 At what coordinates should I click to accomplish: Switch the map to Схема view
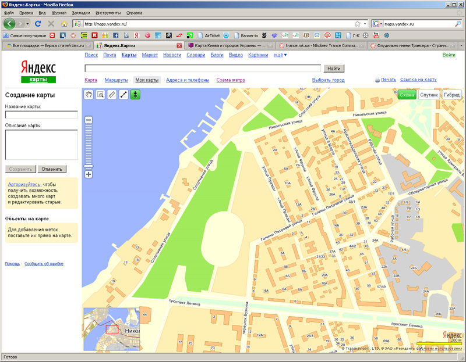coord(407,95)
